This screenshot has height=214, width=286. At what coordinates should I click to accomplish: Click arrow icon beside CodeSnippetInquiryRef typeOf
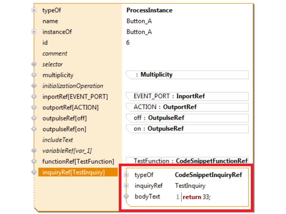(126, 175)
